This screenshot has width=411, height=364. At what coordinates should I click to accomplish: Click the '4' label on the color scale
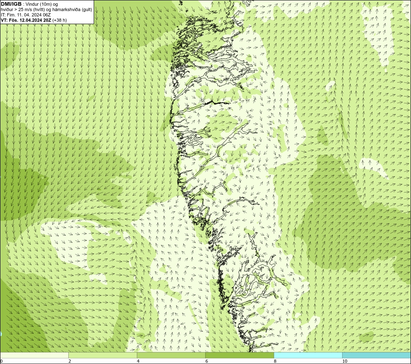[x=138, y=362]
